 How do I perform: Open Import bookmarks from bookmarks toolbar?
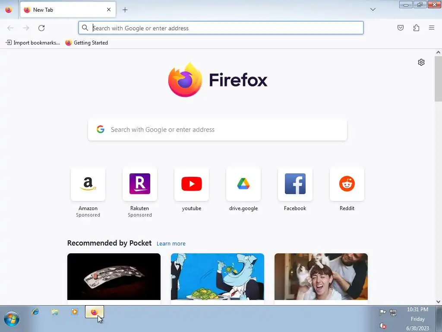click(33, 43)
